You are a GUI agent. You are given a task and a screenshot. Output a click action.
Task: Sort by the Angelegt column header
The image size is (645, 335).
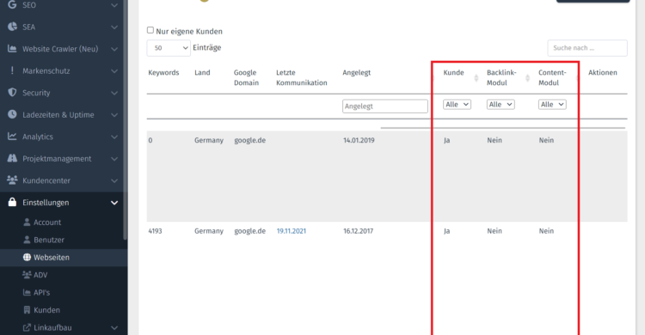pyautogui.click(x=357, y=72)
